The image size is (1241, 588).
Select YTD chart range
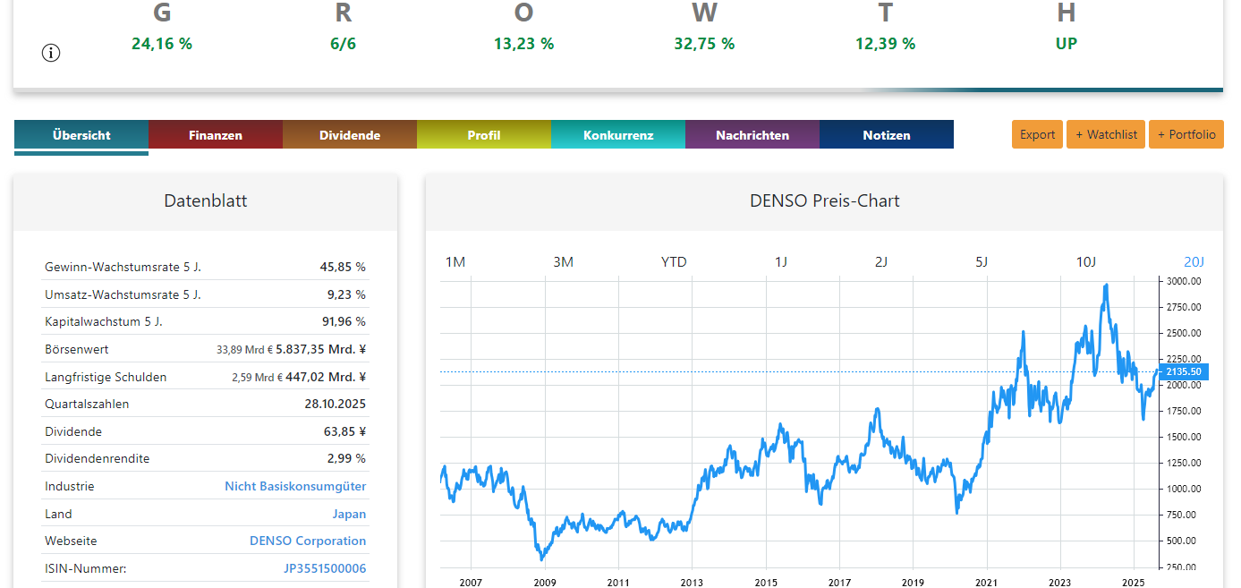point(674,261)
